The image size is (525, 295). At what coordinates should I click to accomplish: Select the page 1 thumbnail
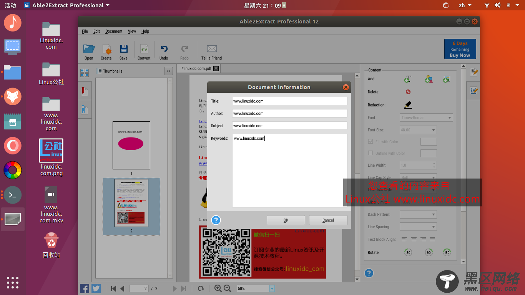pos(131,145)
